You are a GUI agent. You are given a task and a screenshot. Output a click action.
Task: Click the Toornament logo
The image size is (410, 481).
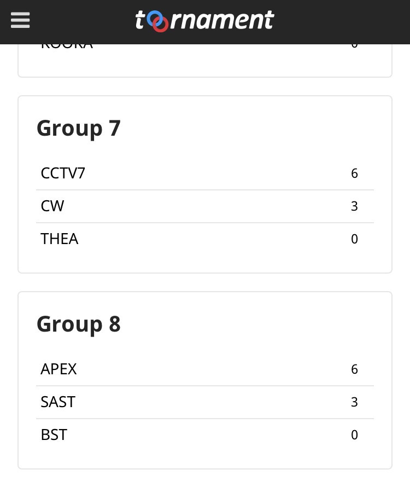(x=204, y=21)
